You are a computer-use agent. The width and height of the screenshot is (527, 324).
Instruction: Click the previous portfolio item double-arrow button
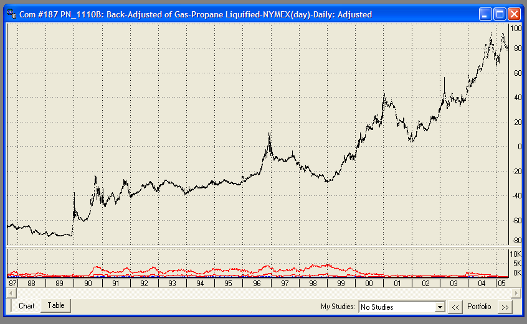click(455, 307)
